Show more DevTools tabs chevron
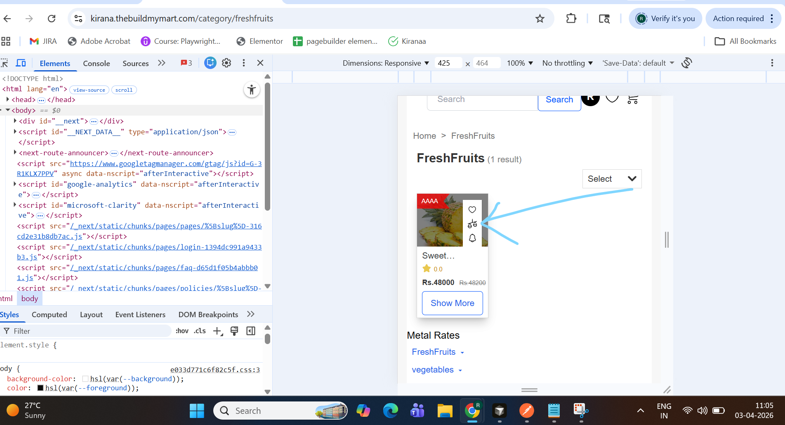 click(162, 63)
